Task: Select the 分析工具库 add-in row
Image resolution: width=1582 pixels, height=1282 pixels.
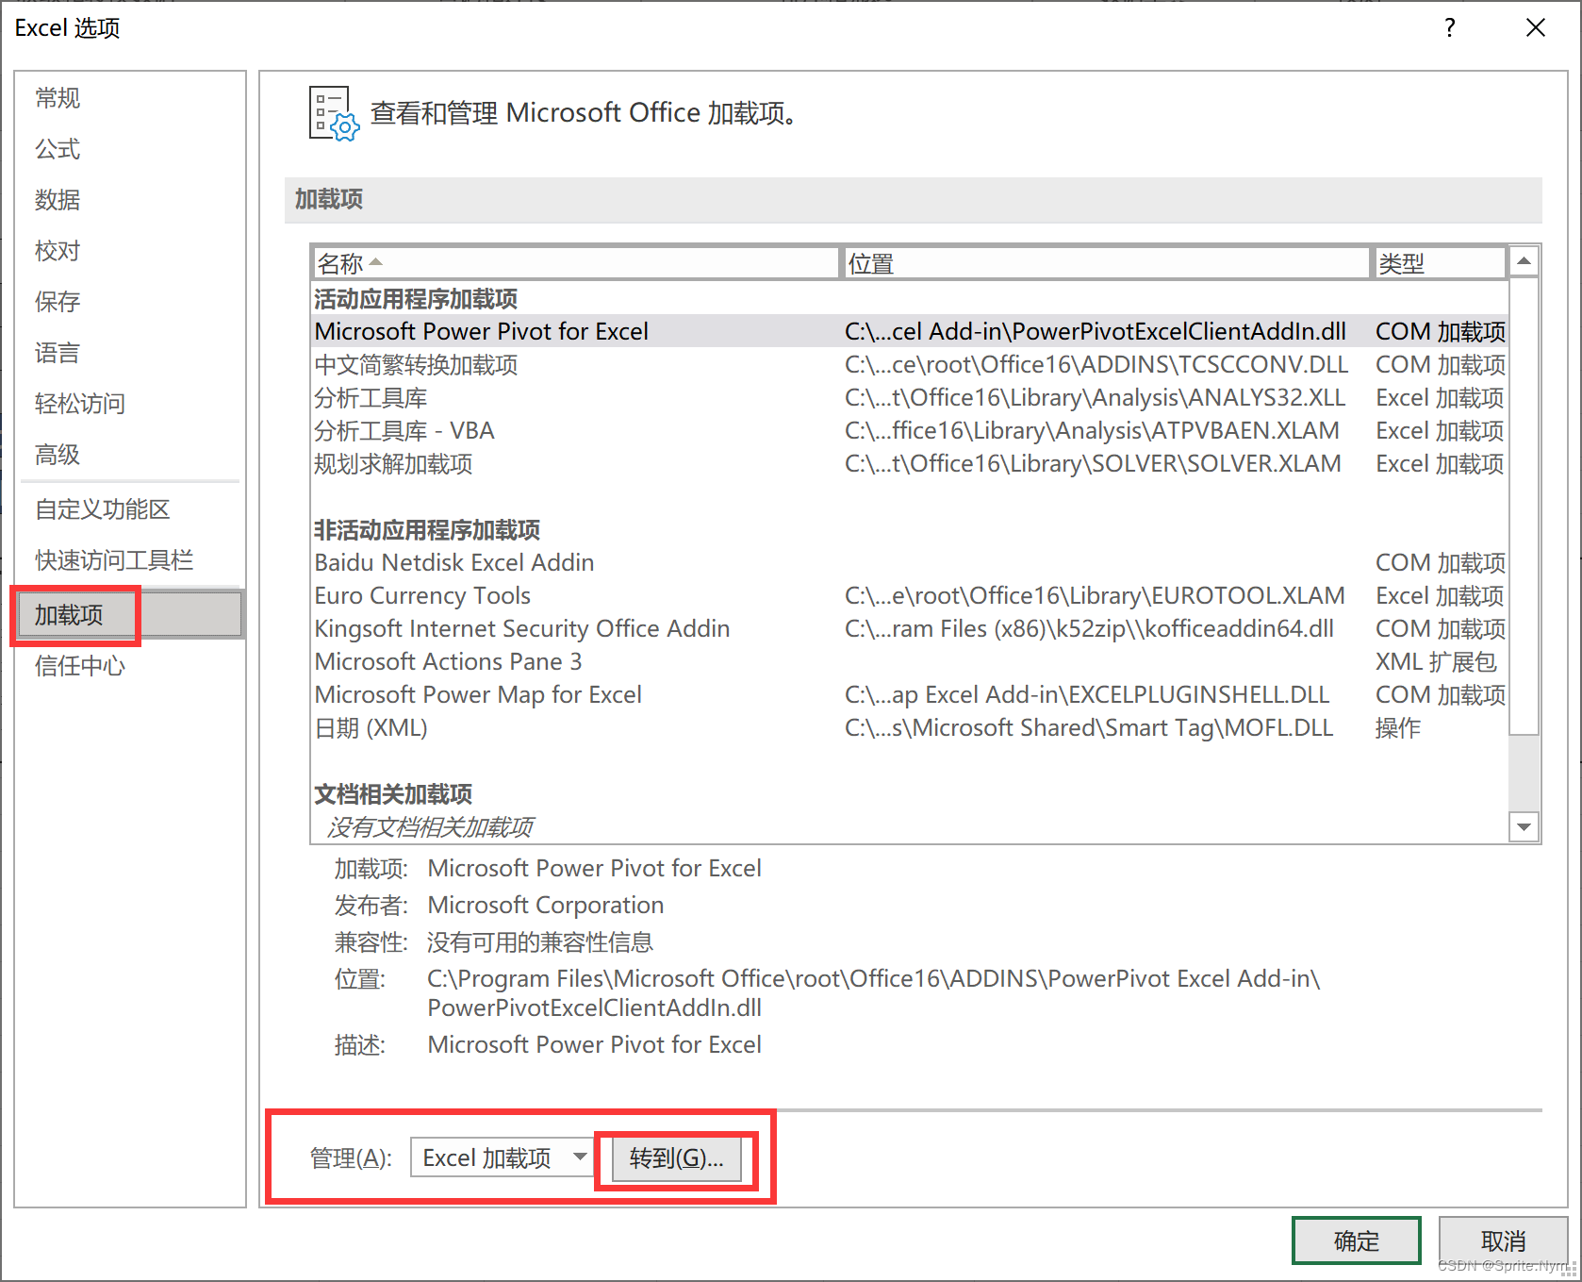Action: 910,397
